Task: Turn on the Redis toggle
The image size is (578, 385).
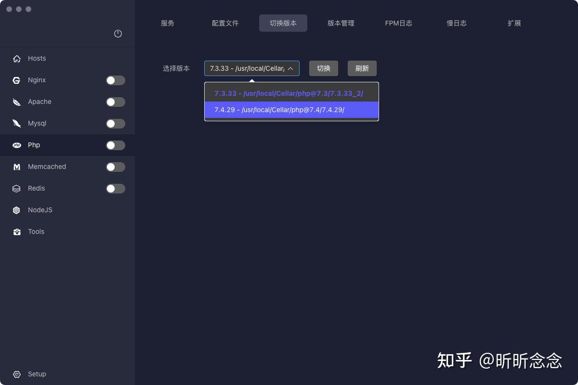Action: 116,188
